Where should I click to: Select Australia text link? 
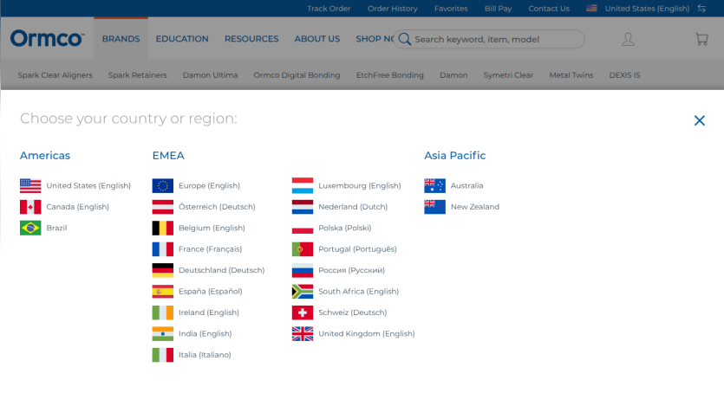[466, 186]
